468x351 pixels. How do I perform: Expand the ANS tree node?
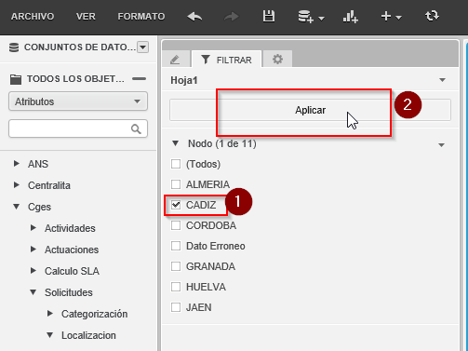tap(17, 163)
